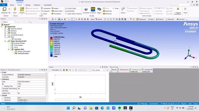The image size is (199, 111).
Task: Show the Minimum value label
Action: tap(107, 14)
